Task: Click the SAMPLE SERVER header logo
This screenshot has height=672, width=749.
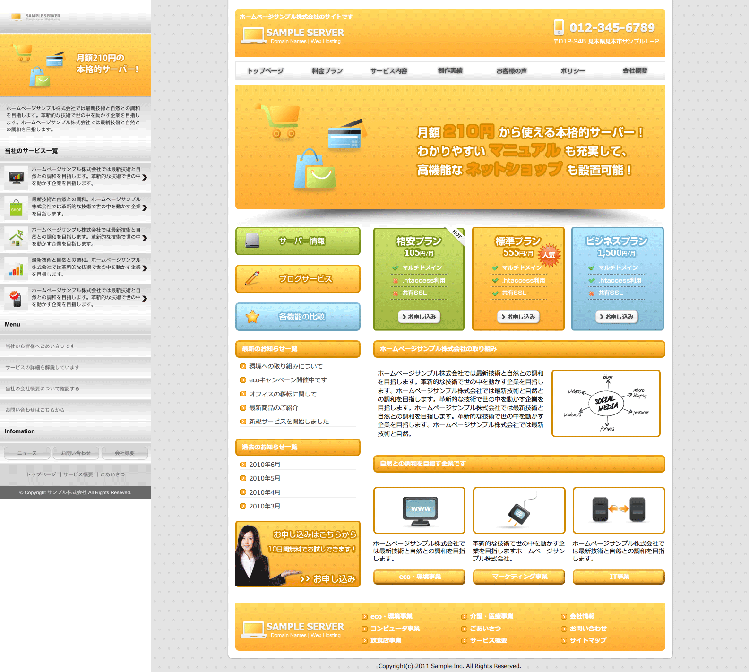Action: tap(293, 35)
